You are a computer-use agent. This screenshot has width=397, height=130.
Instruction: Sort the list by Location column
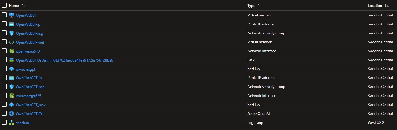click(375, 6)
